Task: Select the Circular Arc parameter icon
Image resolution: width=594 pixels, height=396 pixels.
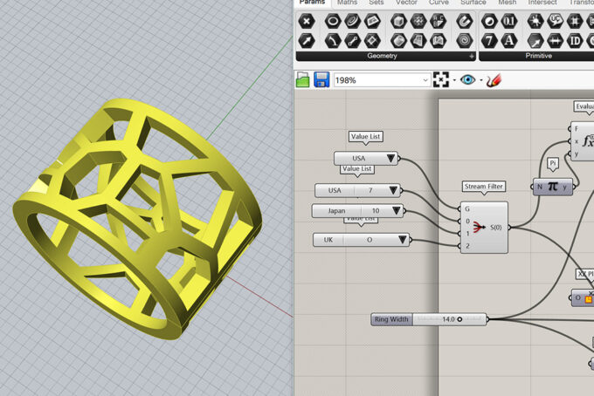Action: 333,40
